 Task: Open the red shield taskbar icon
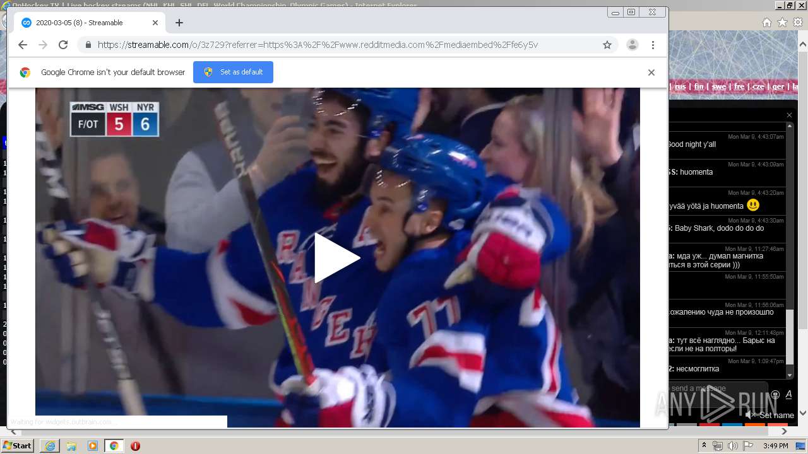[x=135, y=446]
